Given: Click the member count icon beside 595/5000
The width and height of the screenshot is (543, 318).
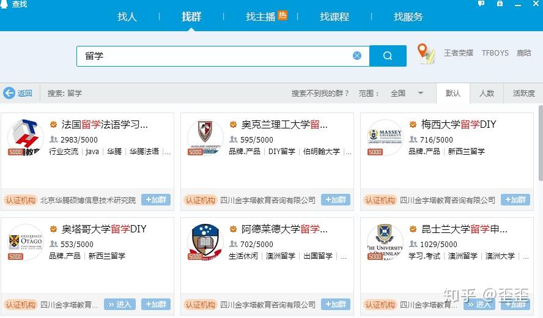Looking at the screenshot, I should pos(234,139).
